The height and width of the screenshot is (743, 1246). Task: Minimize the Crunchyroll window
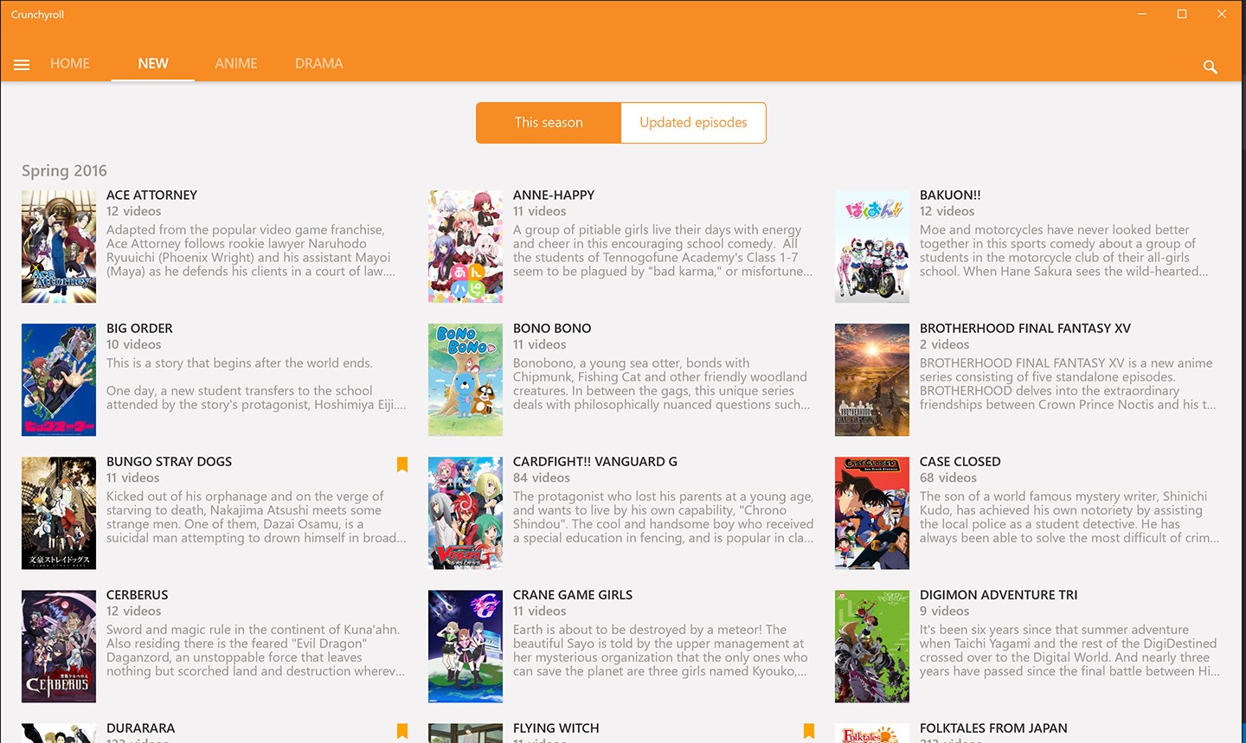point(1142,14)
